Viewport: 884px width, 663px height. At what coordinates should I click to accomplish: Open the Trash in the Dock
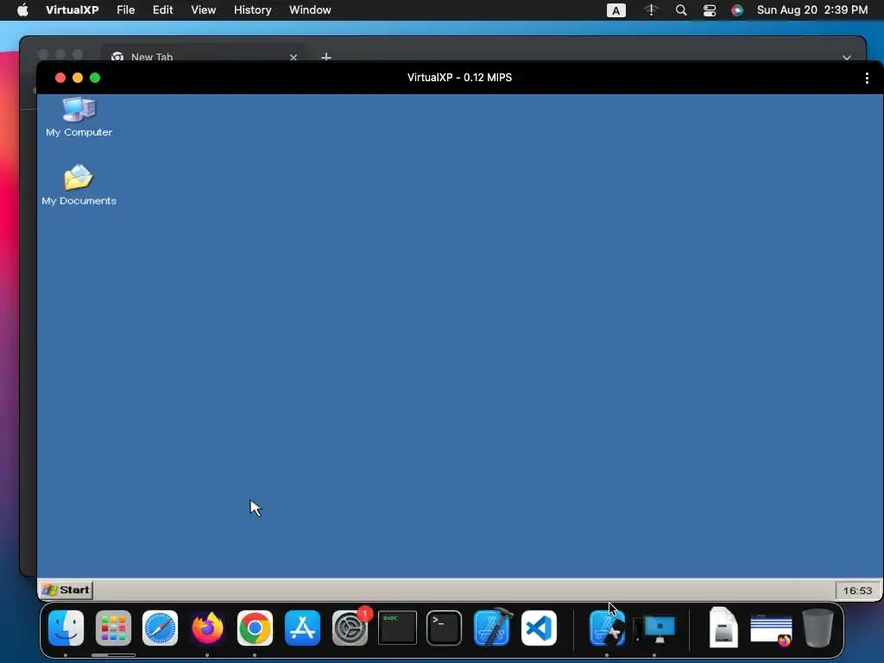[818, 628]
